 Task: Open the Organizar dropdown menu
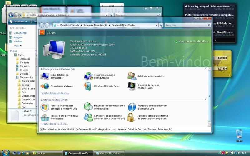pos(19,22)
